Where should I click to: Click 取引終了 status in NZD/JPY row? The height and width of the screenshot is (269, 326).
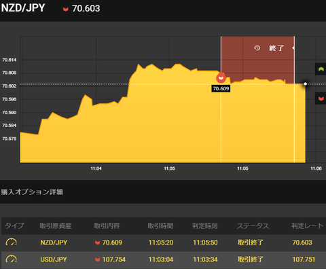tap(251, 243)
